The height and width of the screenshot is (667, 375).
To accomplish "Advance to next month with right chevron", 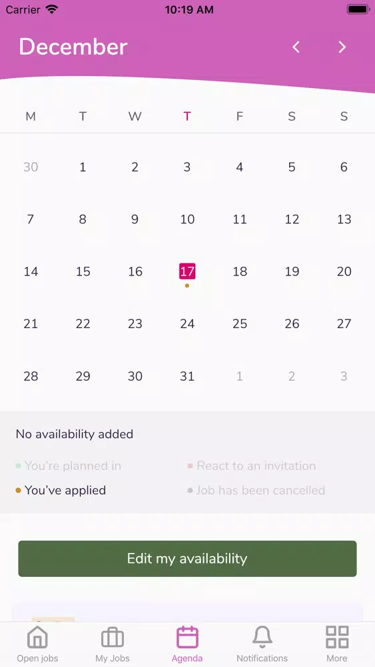I will coord(342,47).
